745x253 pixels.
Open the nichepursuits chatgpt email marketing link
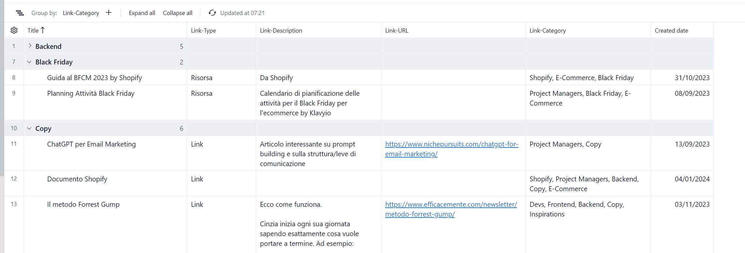click(x=451, y=145)
